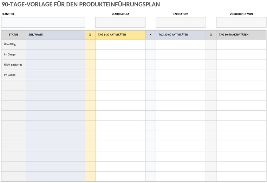Select the TAG 30-60 AKTIVITÄTEN header
The height and width of the screenshot is (183, 267).
181,35
